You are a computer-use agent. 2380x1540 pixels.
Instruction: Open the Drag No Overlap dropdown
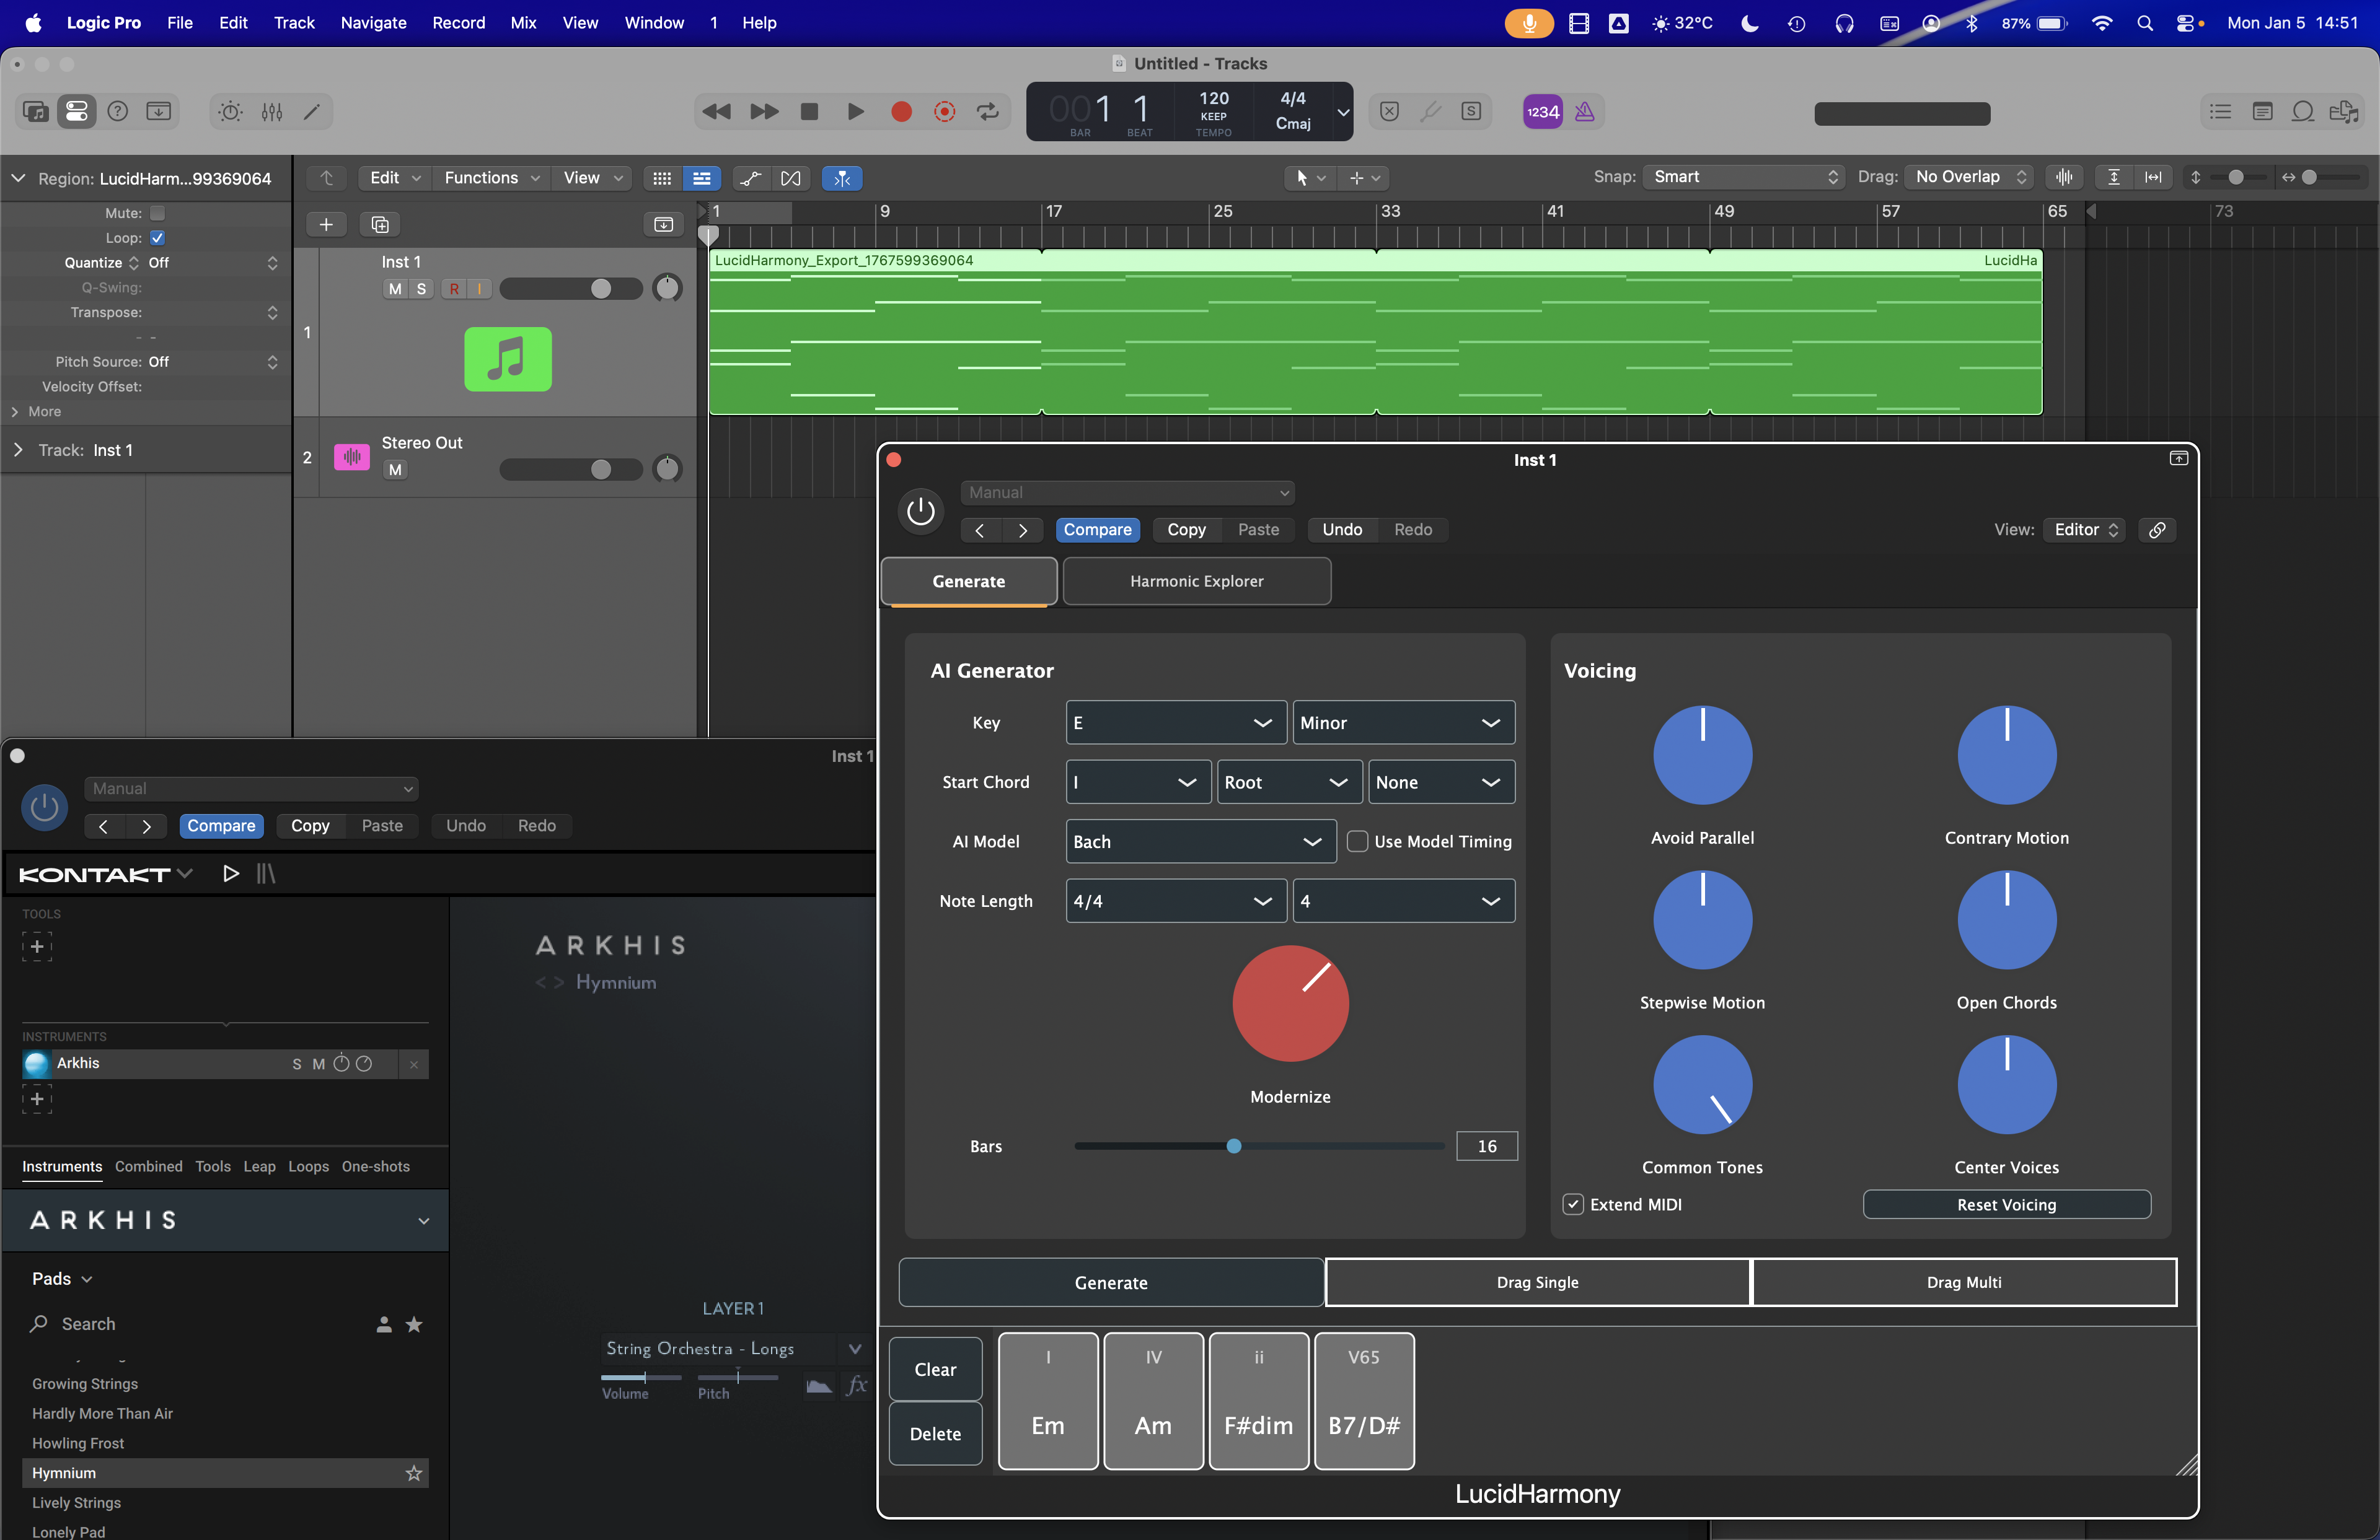1970,177
